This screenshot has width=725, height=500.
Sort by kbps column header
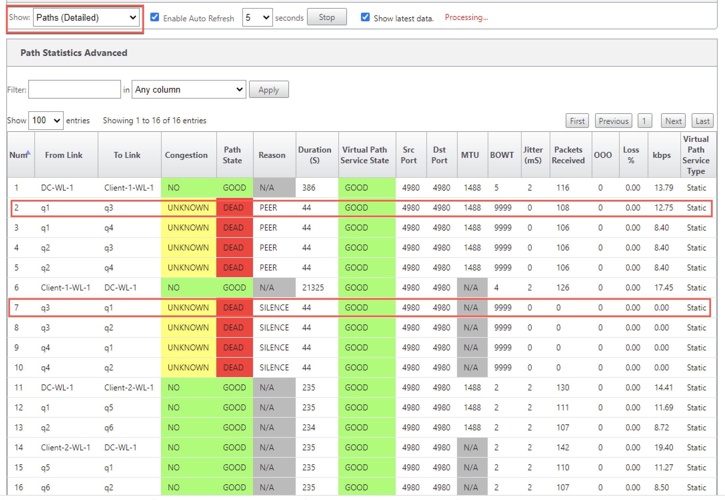(x=664, y=155)
